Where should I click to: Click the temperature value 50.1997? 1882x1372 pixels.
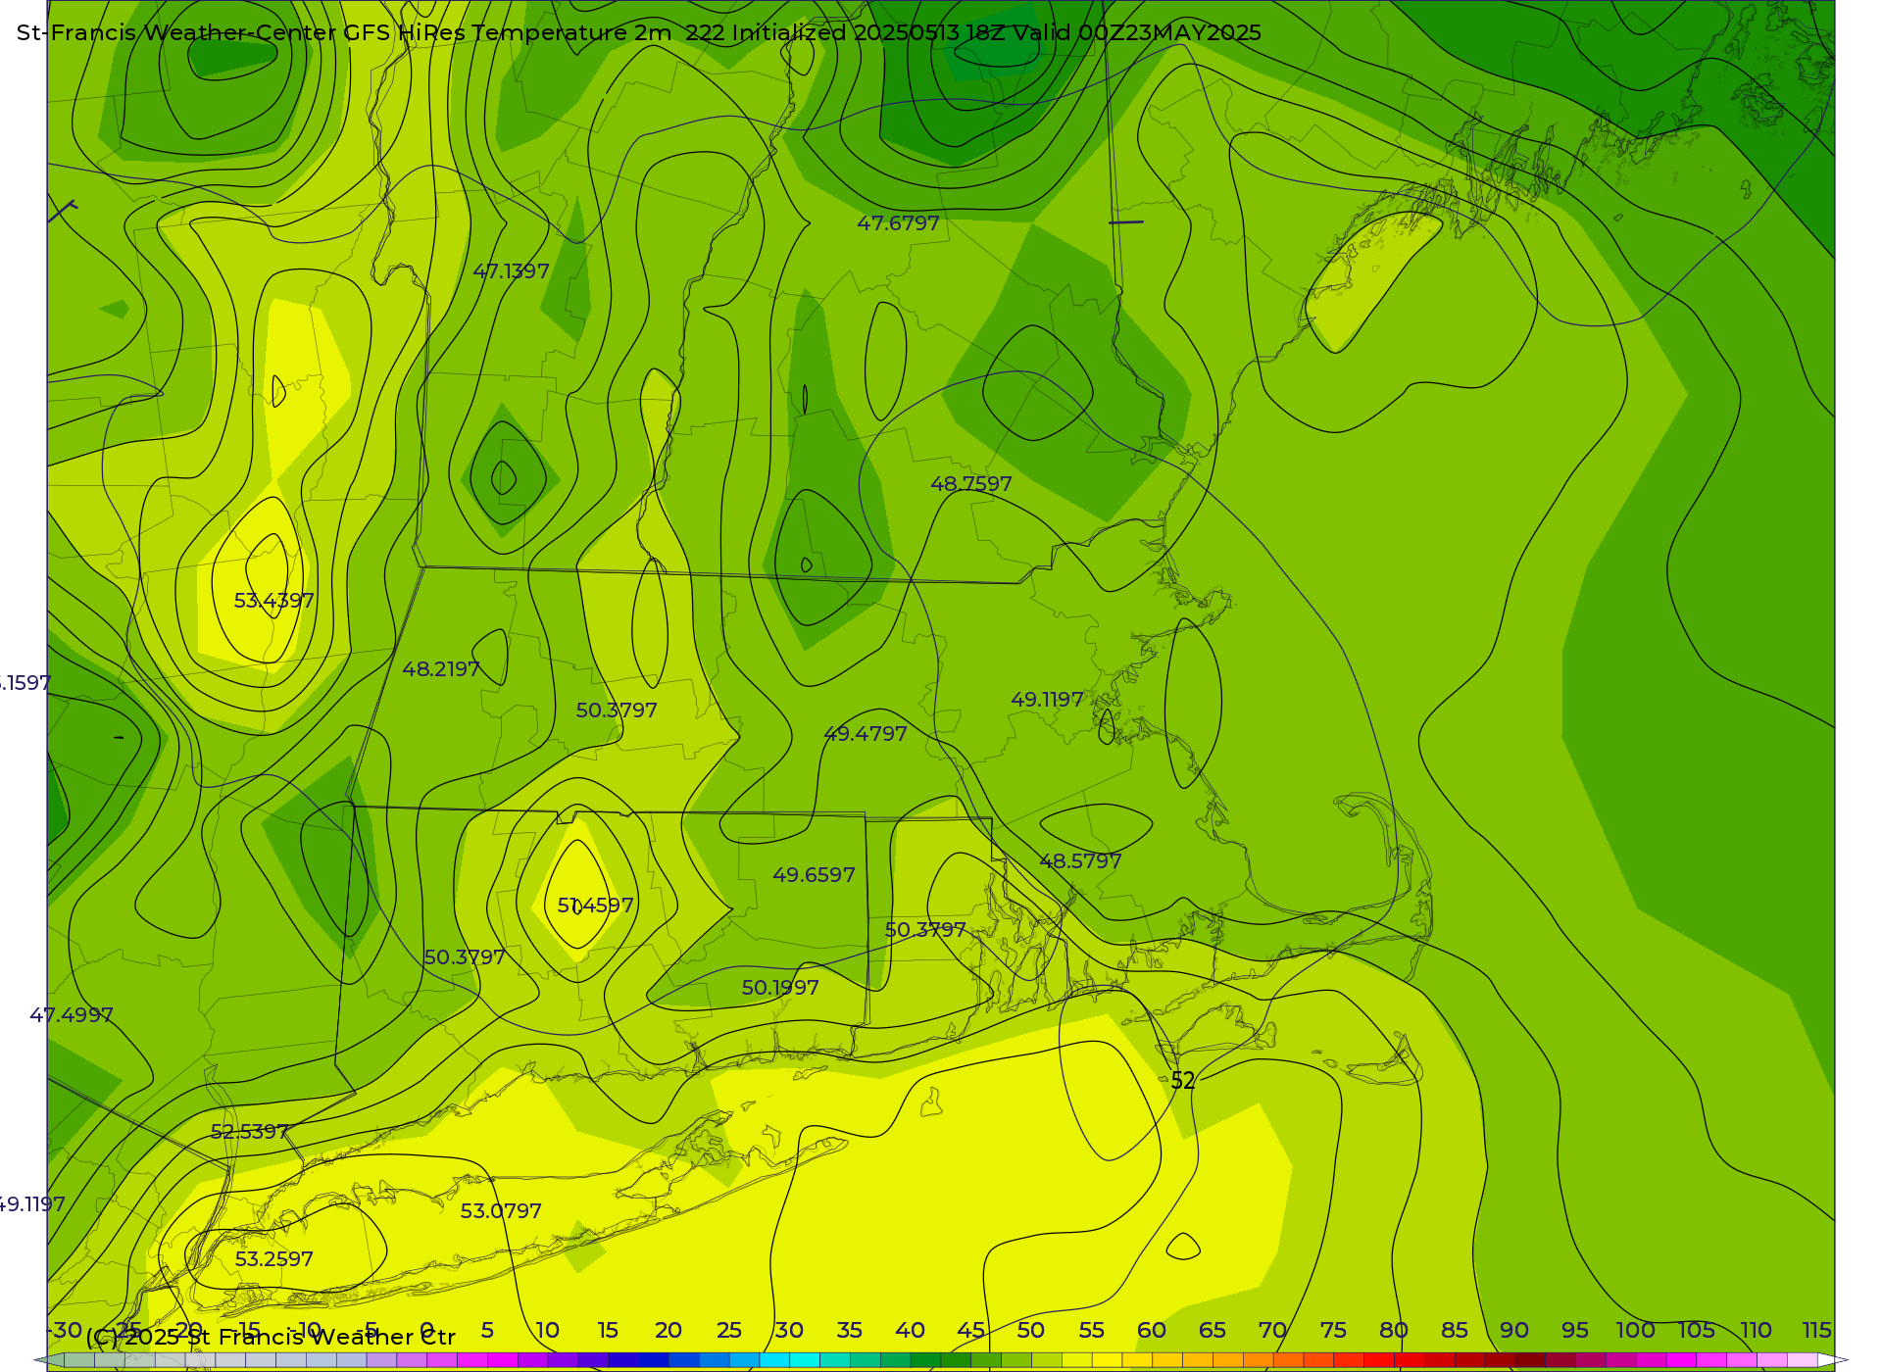coord(780,988)
